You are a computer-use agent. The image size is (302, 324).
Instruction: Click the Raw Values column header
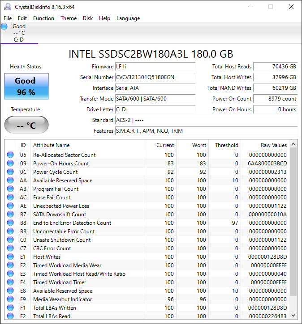point(265,145)
